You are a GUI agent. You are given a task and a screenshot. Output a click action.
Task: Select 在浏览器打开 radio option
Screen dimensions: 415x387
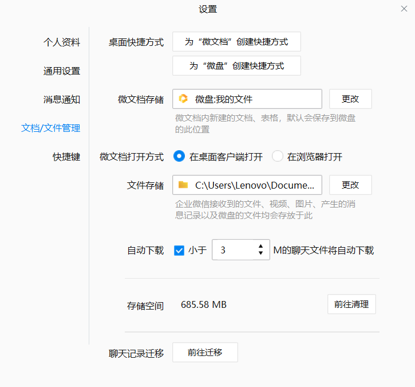coord(278,156)
